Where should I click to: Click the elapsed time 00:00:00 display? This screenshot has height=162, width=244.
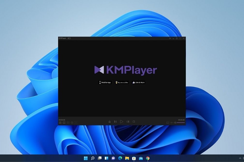point(62,120)
